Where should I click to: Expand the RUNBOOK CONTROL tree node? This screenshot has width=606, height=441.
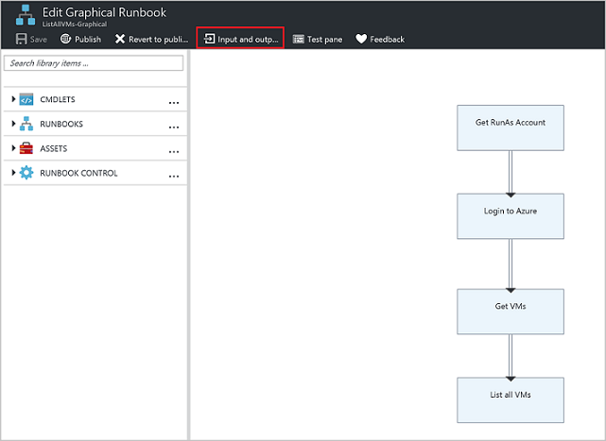pyautogui.click(x=13, y=173)
